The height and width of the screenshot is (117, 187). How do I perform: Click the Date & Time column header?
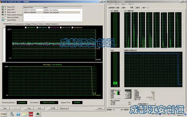(x=33, y=7)
